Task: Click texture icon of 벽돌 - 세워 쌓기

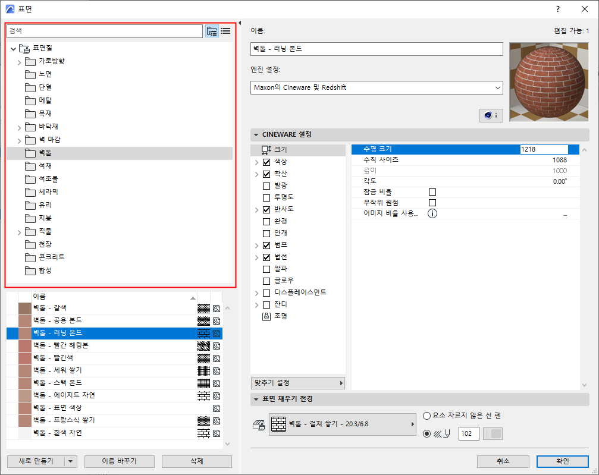Action: tap(217, 371)
